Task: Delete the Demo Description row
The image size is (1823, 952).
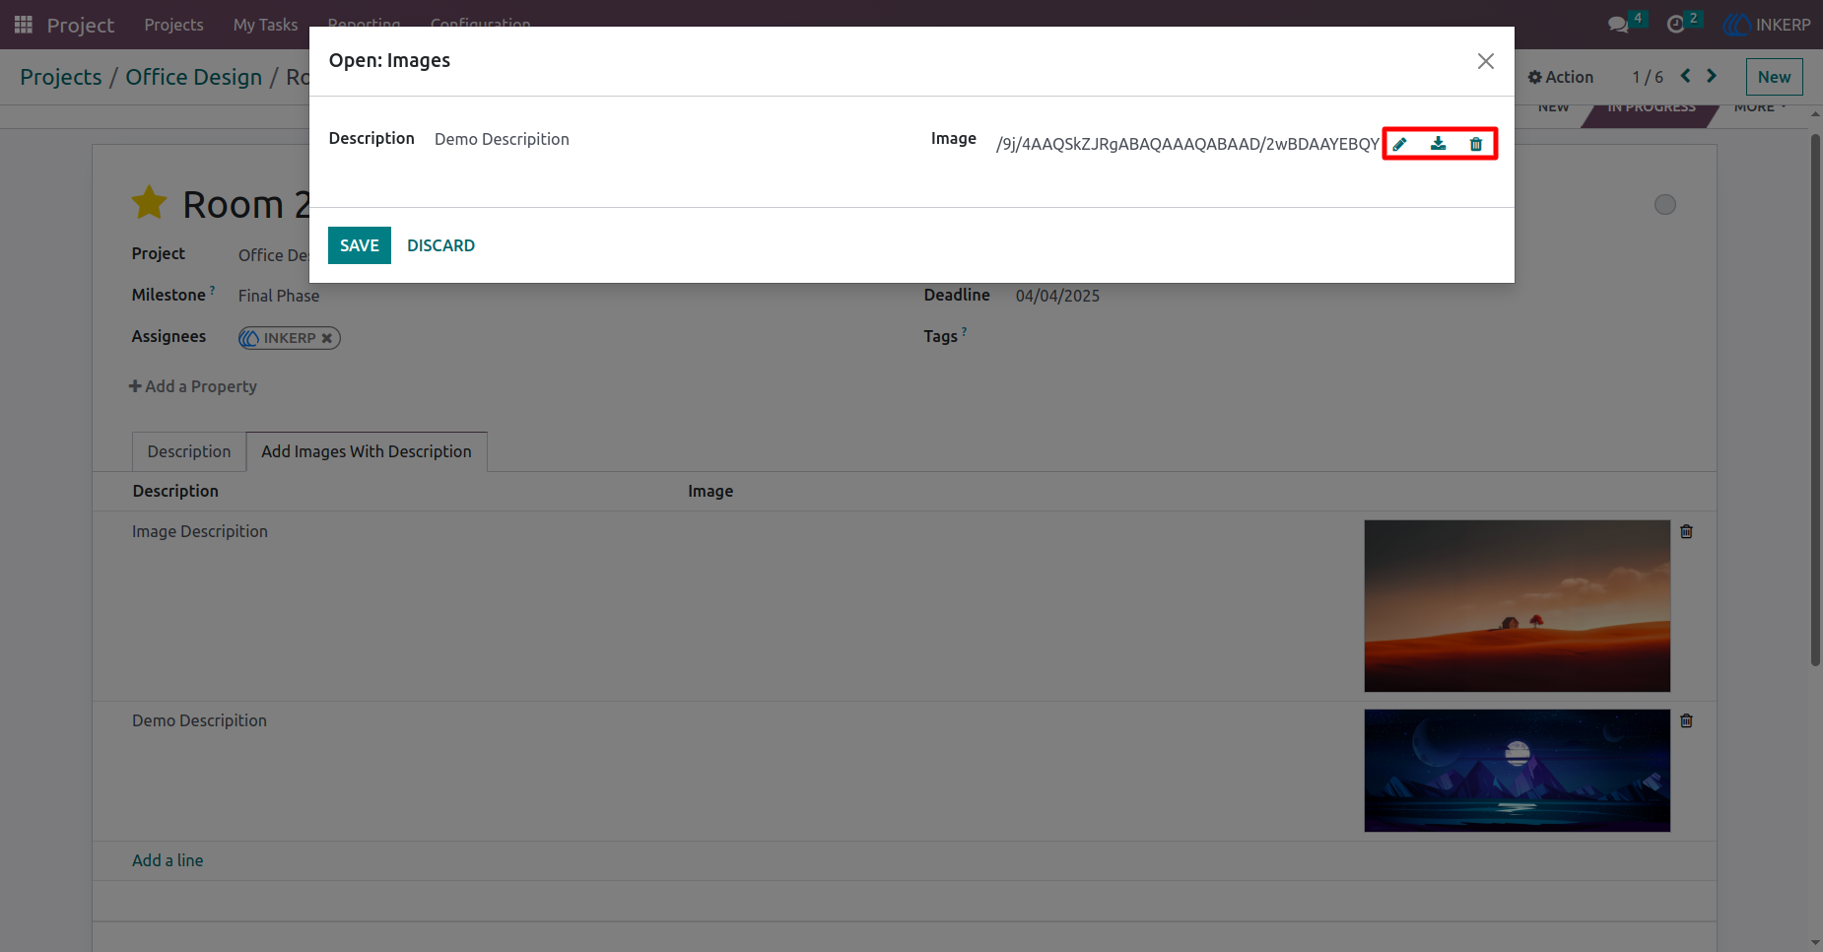Action: pos(1686,720)
